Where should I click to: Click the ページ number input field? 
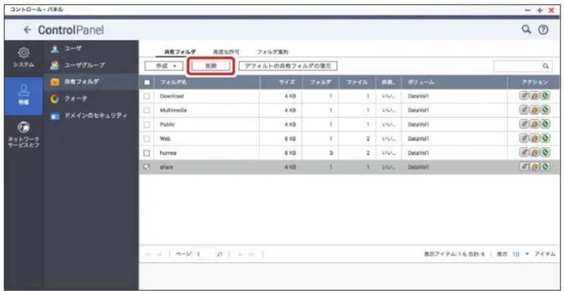[205, 254]
